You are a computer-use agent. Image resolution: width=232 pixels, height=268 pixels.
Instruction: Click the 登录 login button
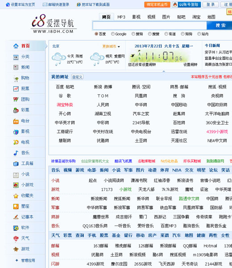coord(211,4)
